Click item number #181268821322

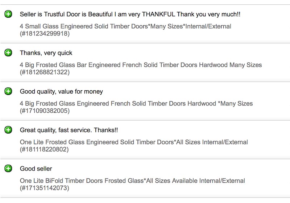[45, 72]
